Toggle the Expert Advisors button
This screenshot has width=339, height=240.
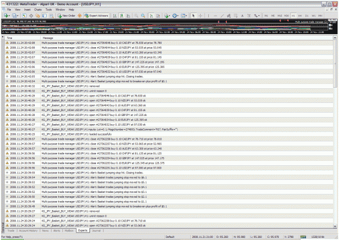point(96,16)
